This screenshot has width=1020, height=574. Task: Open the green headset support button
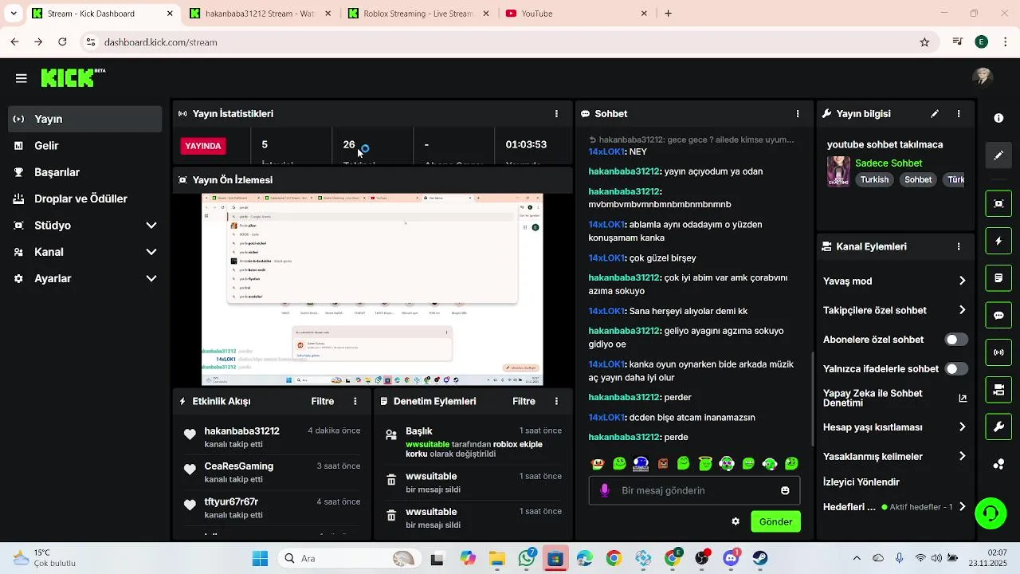(991, 513)
